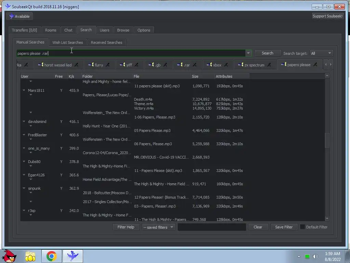Select Soulseek bird icon in taskbar

[73, 256]
